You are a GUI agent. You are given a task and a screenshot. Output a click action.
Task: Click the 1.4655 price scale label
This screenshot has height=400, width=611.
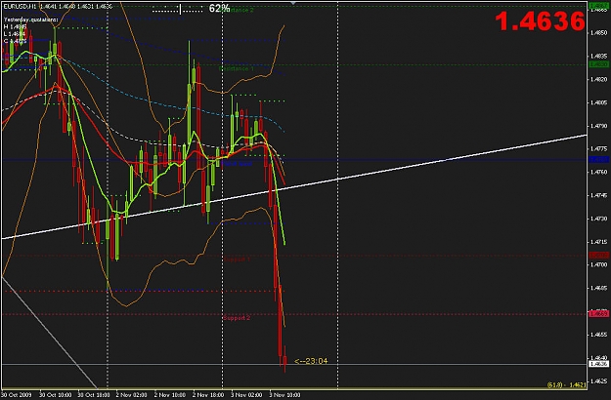[x=598, y=335]
